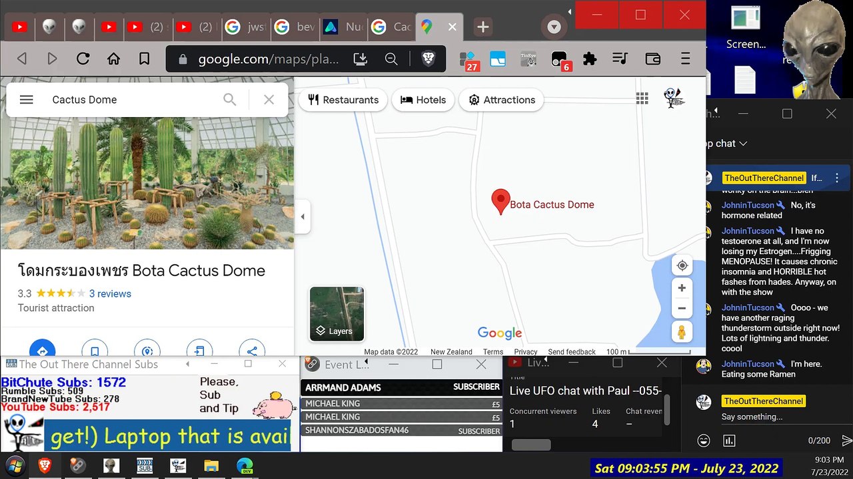Click the Street View pegman
This screenshot has height=479, width=853.
click(x=682, y=331)
